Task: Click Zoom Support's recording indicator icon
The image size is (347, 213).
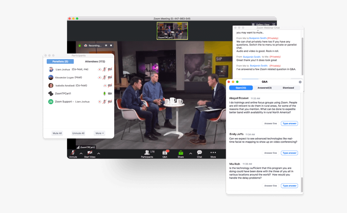Action: click(x=100, y=102)
